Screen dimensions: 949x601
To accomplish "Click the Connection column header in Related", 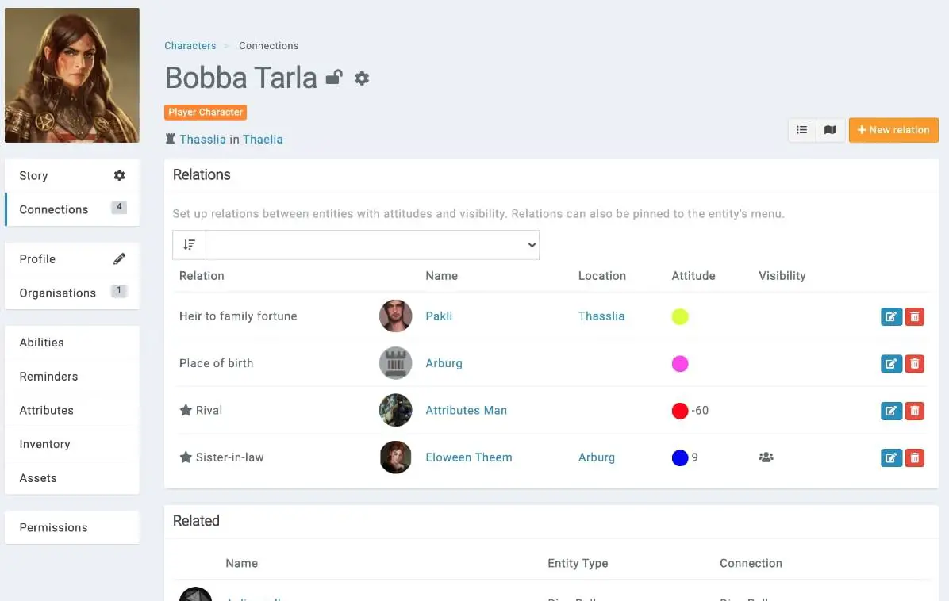I will (x=751, y=563).
